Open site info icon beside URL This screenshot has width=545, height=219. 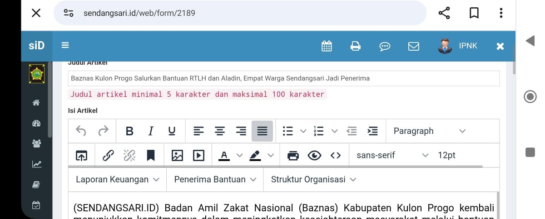coord(69,13)
